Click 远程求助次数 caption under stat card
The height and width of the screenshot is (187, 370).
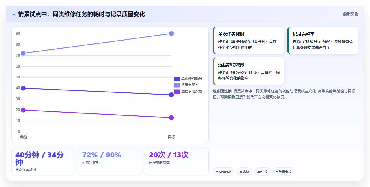click(x=159, y=163)
